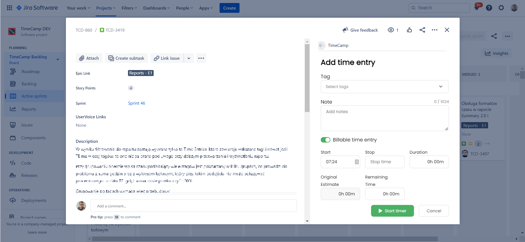Click the share issue icon in dialog
This screenshot has width=525, height=242.
(422, 30)
